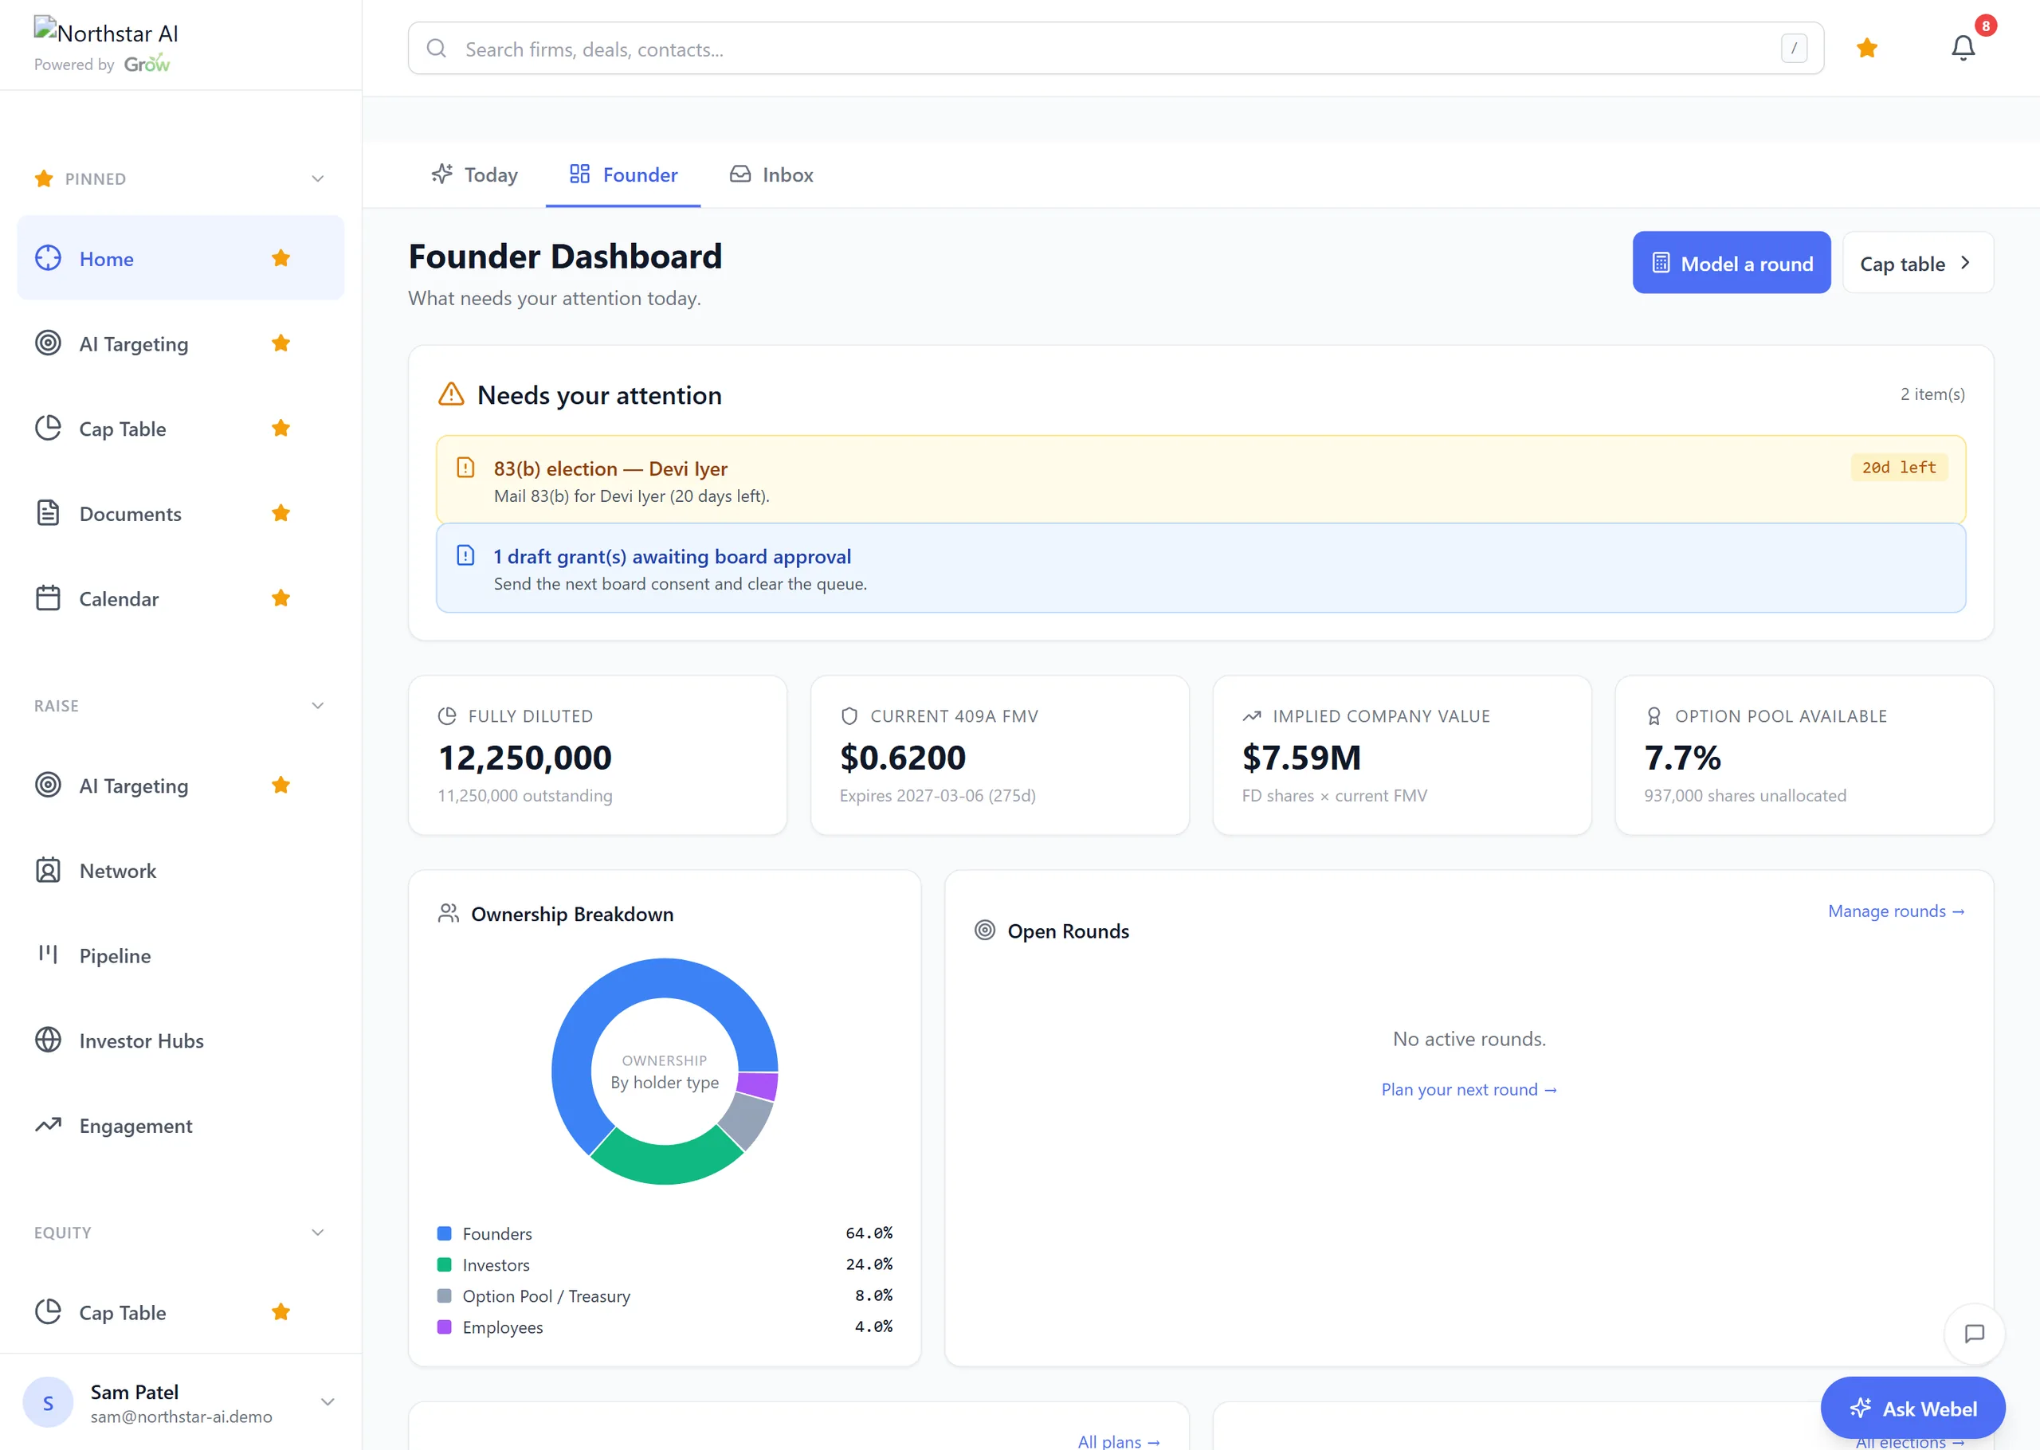The image size is (2040, 1450).
Task: Open notifications bell with 8 badge
Action: 1963,47
